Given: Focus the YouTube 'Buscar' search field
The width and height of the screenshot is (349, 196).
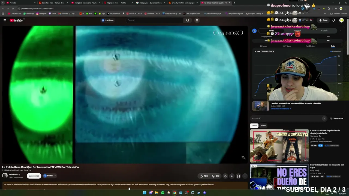Looking at the screenshot, I should coord(155,20).
